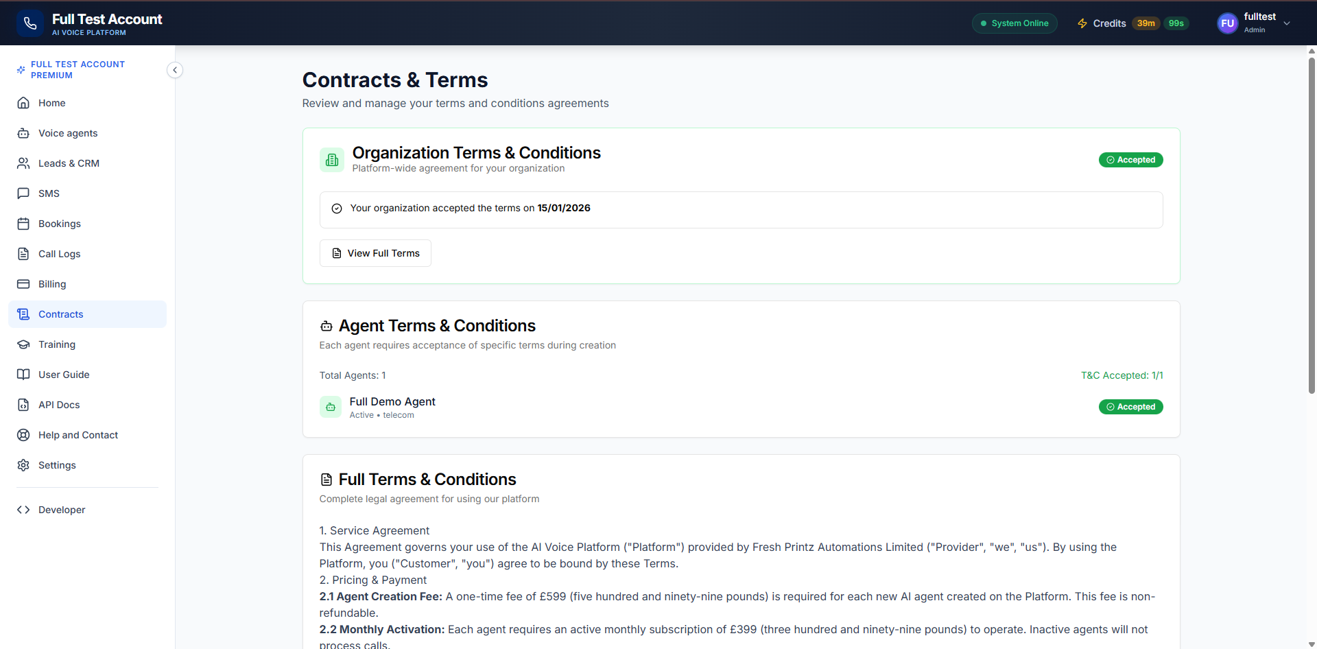
Task: Open Call Logs via its sidebar icon
Action: click(x=23, y=254)
